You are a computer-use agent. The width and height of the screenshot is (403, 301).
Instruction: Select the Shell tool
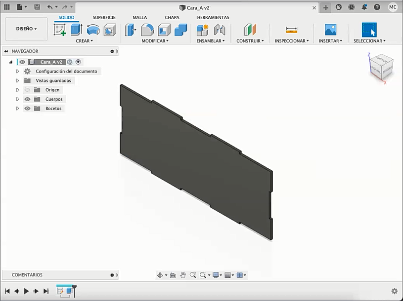pos(164,30)
